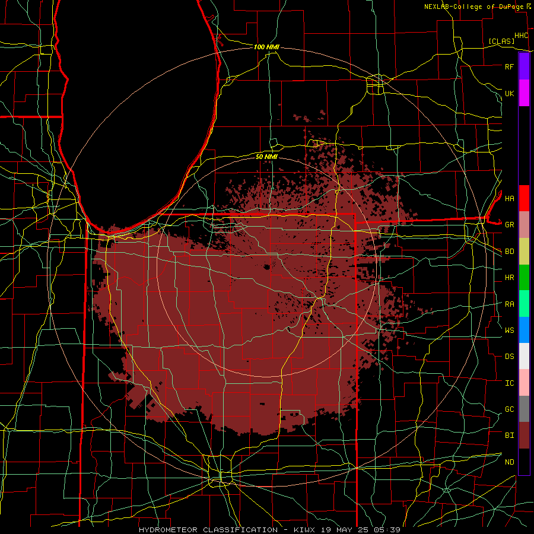Screen dimensions: 534x534
Task: Click the HR legend label
Action: [510, 278]
